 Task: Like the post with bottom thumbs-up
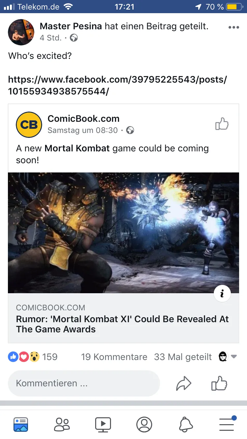click(219, 383)
